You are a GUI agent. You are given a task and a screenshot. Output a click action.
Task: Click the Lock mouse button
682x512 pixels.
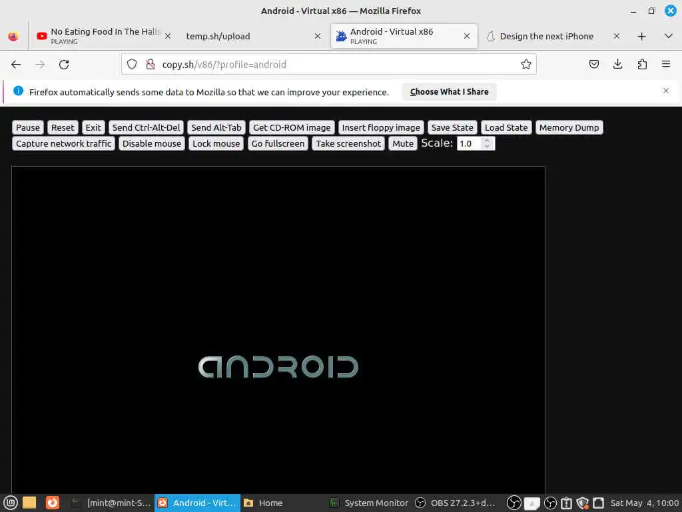click(x=216, y=144)
